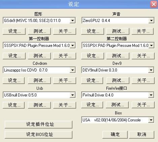This screenshot has height=142, width=158.
Task: Open the Bios version dropdown
Action: point(118,120)
